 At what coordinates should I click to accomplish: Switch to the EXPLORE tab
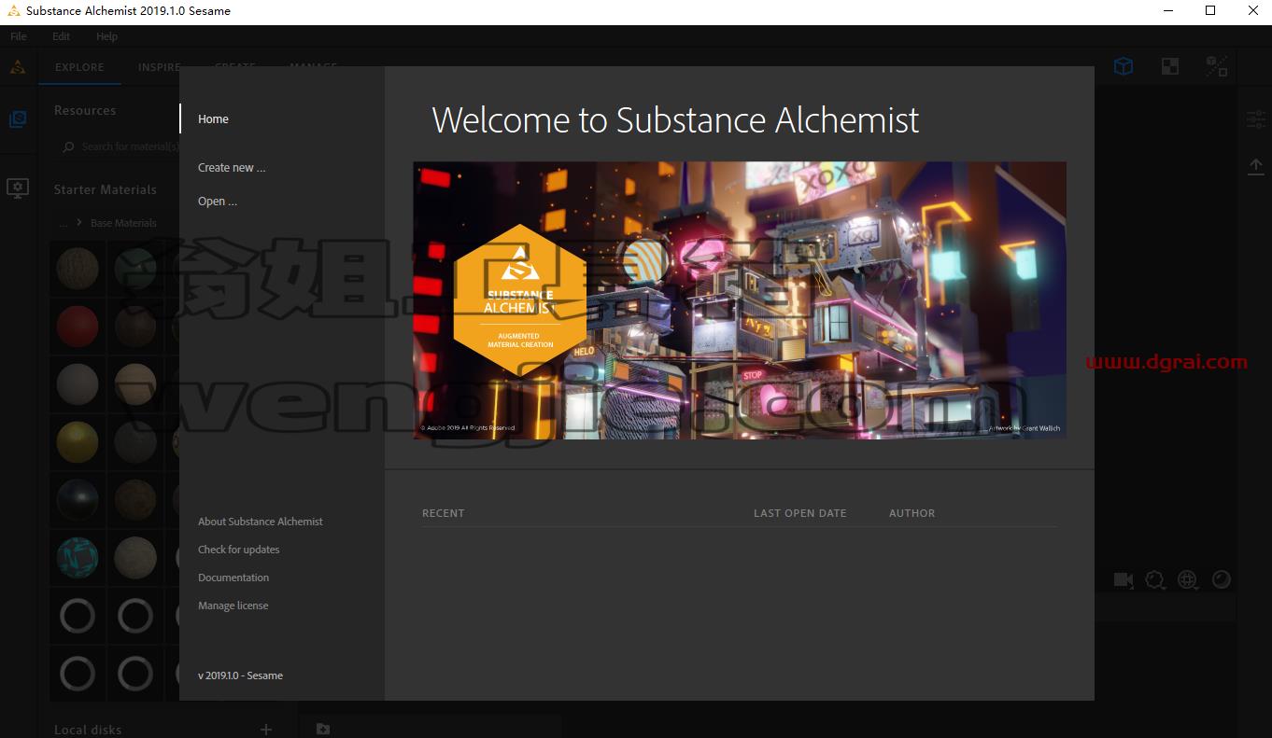(x=79, y=67)
